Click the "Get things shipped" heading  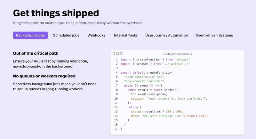click(56, 13)
